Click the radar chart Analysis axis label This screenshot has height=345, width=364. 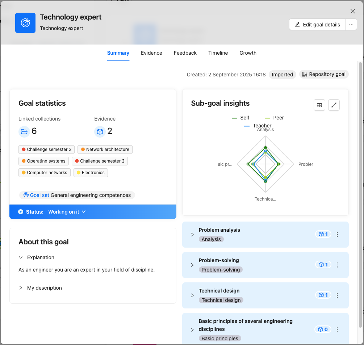click(x=265, y=130)
